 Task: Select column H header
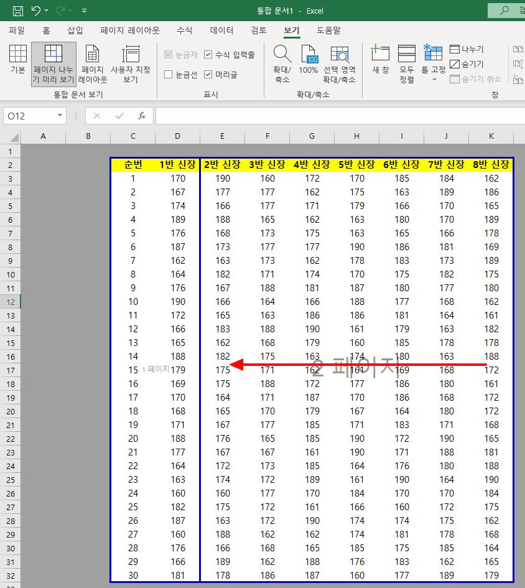(356, 136)
